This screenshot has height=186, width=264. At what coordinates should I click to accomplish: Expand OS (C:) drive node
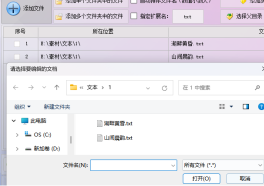pyautogui.click(x=17, y=135)
